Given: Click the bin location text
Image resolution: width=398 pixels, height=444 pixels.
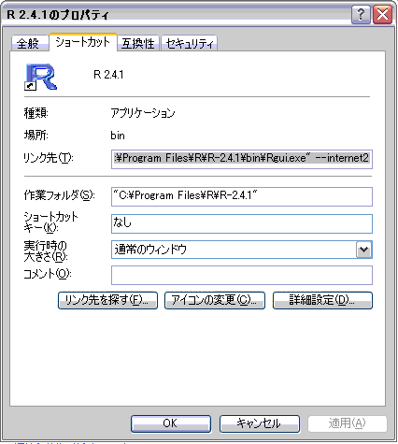Looking at the screenshot, I should click(118, 136).
